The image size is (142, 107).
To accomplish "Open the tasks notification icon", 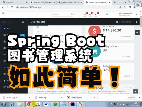I will tap(85, 15).
